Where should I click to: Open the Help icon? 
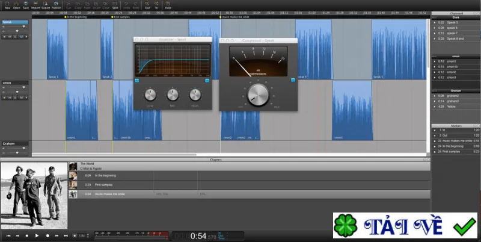pyautogui.click(x=168, y=5)
